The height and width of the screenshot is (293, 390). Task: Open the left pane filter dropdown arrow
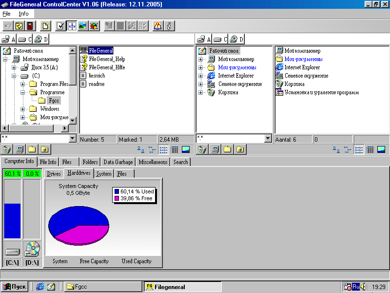pyautogui.click(x=72, y=138)
